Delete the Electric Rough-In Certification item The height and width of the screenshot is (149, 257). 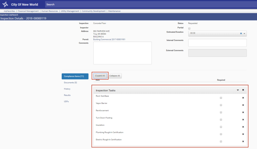[243, 141]
